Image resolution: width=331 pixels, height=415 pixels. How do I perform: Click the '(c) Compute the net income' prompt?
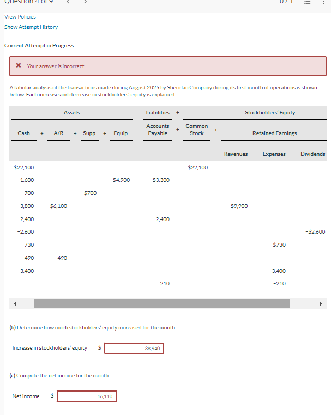pos(59,376)
